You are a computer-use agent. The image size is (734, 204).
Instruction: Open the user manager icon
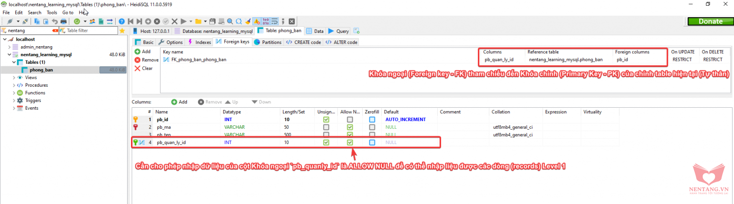(92, 21)
